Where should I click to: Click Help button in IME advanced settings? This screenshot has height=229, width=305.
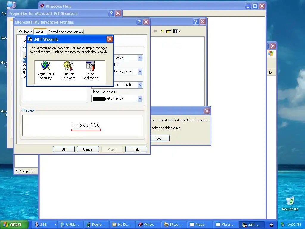coord(136,149)
